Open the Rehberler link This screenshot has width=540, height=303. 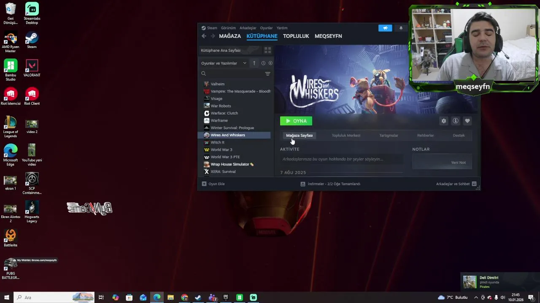tap(425, 136)
